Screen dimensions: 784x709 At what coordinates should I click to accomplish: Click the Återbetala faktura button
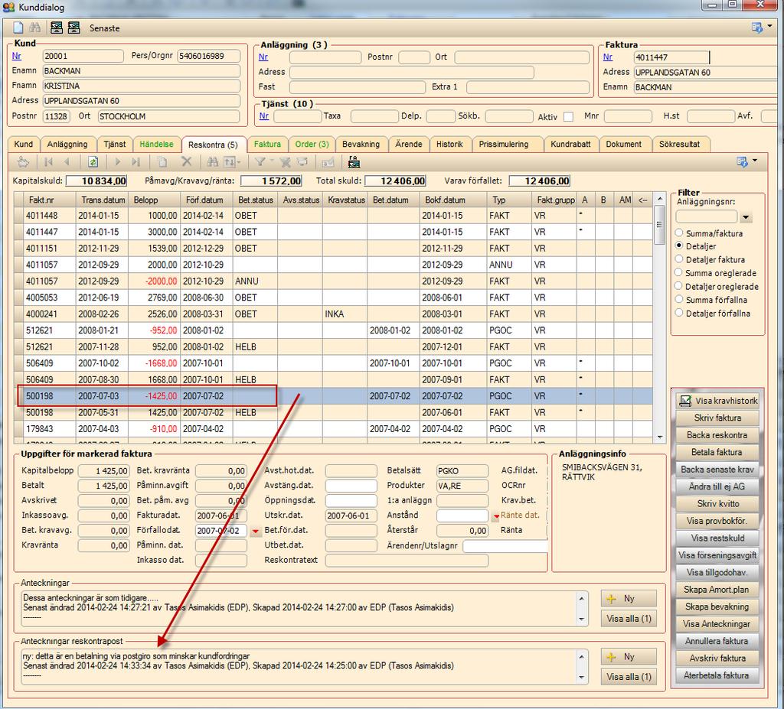717,675
